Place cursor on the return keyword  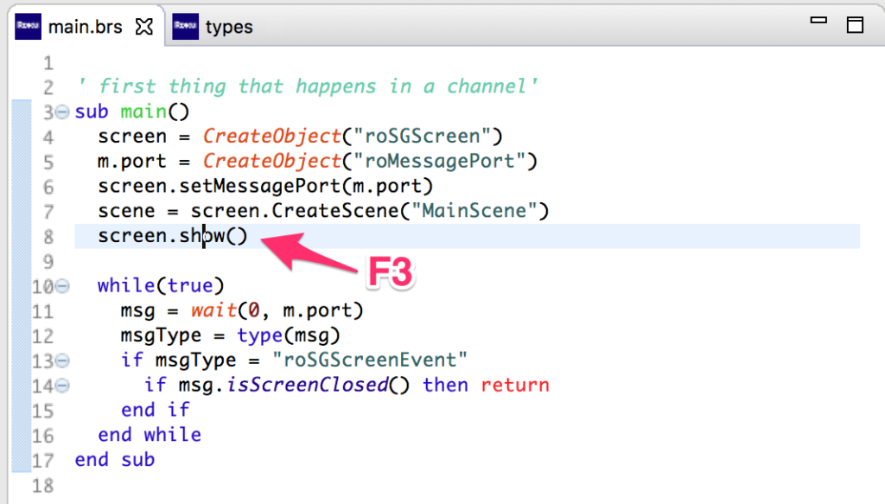click(x=515, y=385)
